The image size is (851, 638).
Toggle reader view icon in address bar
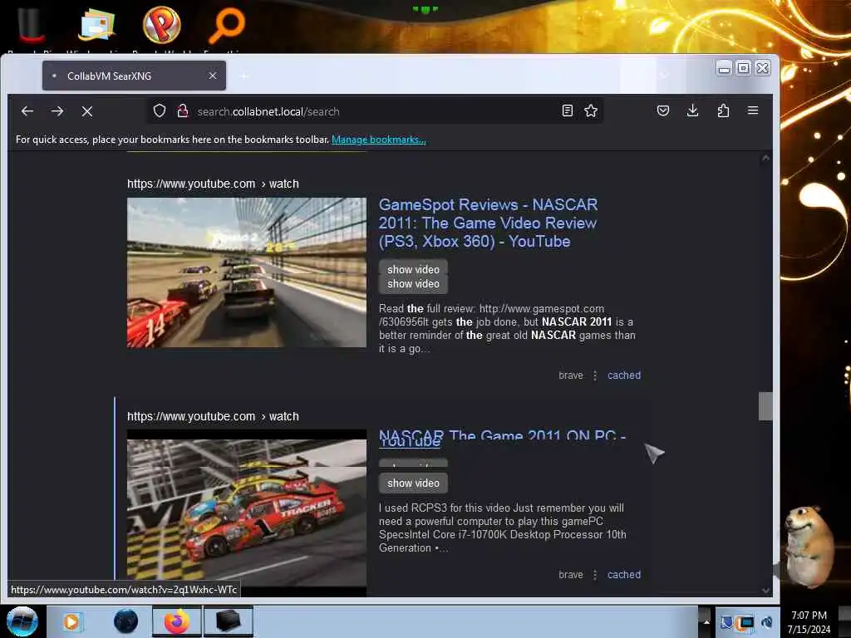567,111
